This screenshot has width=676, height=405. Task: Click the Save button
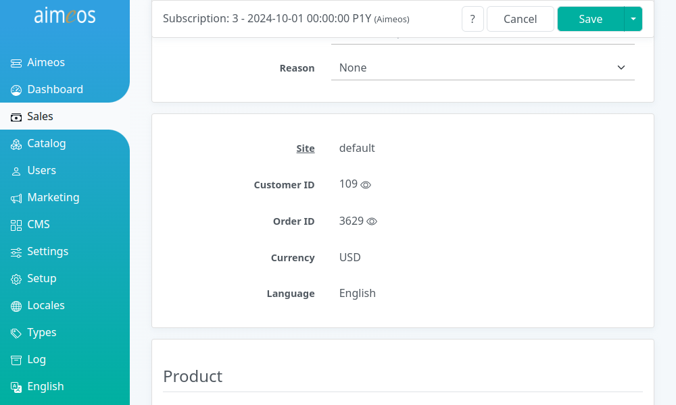(591, 19)
